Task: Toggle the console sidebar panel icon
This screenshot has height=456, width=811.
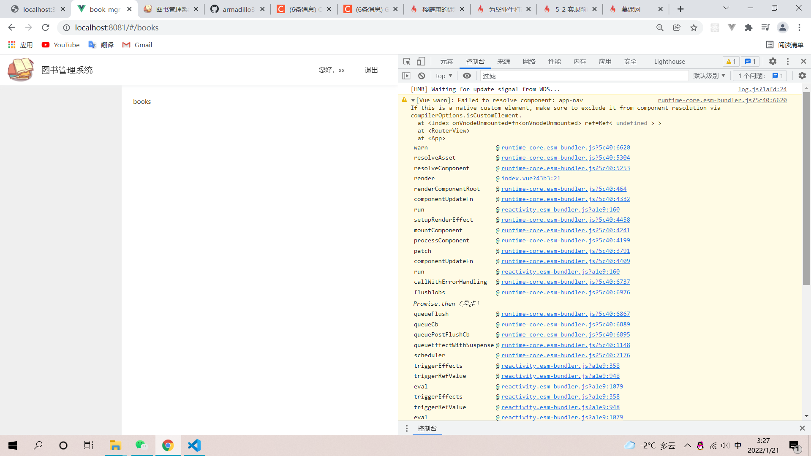Action: pos(406,76)
